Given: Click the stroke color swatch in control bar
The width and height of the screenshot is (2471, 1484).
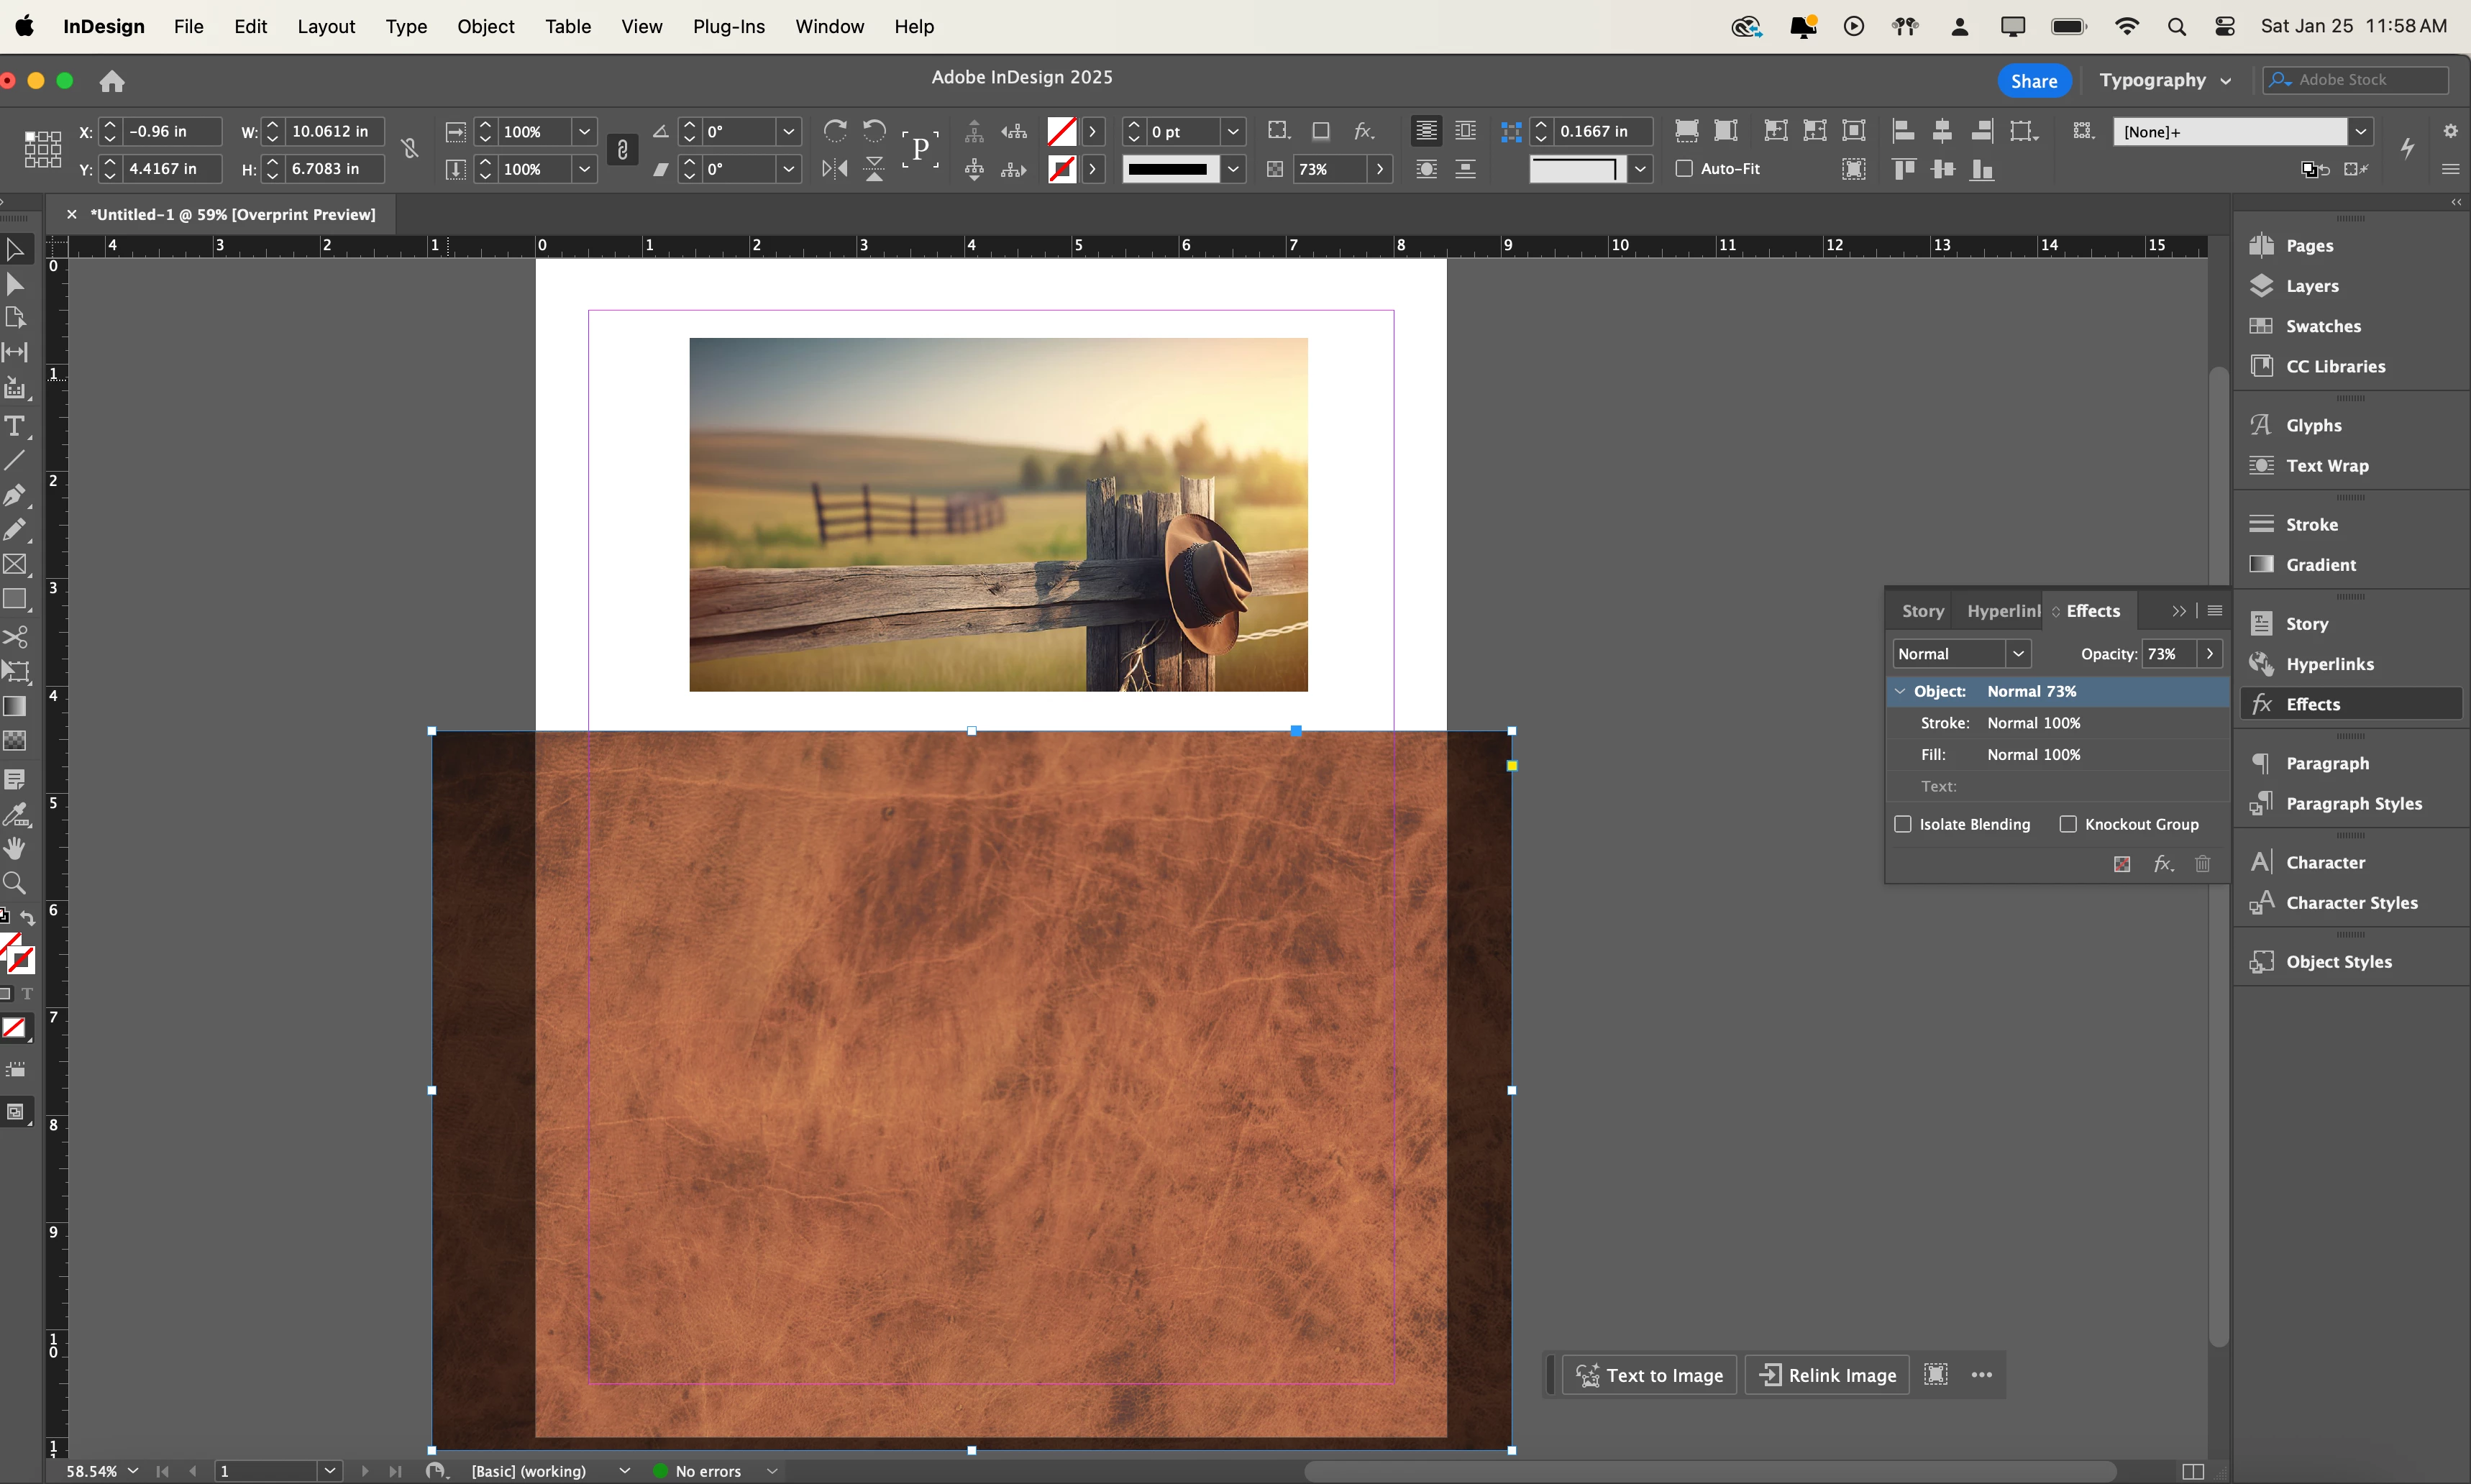Looking at the screenshot, I should [1062, 169].
